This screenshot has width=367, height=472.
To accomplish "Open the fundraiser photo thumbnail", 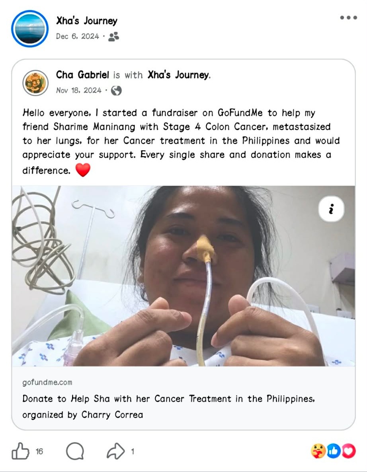I will point(183,276).
